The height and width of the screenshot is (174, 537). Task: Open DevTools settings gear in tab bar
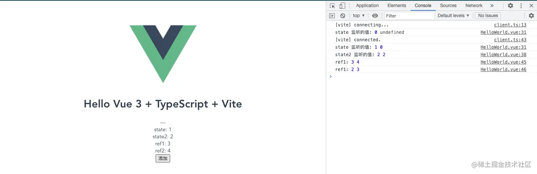click(511, 6)
